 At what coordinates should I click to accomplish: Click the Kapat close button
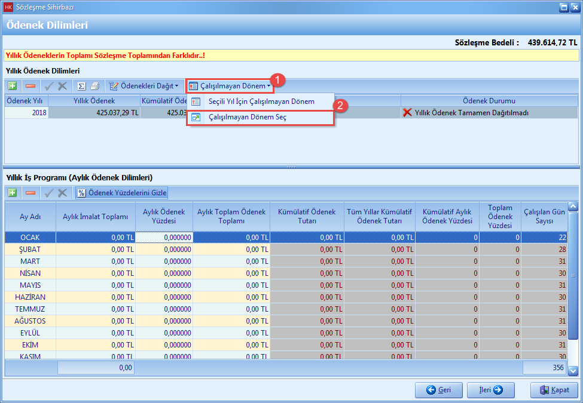[554, 390]
